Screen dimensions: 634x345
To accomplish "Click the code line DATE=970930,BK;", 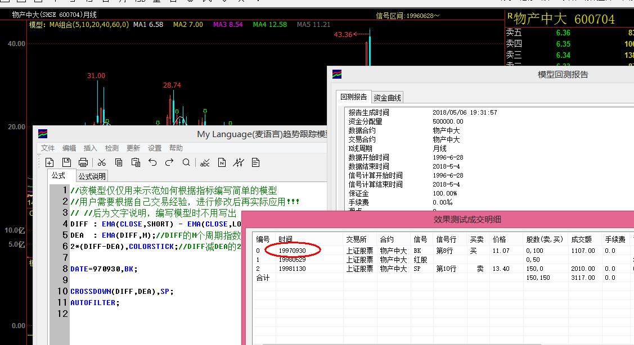I will point(104,269).
